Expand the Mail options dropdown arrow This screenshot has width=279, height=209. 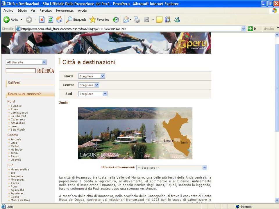(x=130, y=19)
